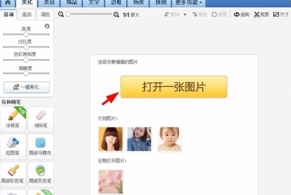Image resolution: width=291 pixels, height=195 pixels.
Task: Open the dropdown arrow next to 撤销
Action: [185, 15]
